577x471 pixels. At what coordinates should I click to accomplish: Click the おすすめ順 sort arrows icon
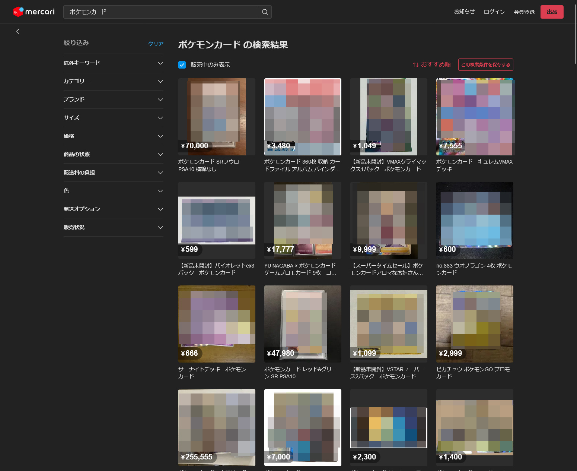coord(416,65)
